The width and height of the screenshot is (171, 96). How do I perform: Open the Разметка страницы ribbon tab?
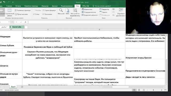tap(31, 6)
